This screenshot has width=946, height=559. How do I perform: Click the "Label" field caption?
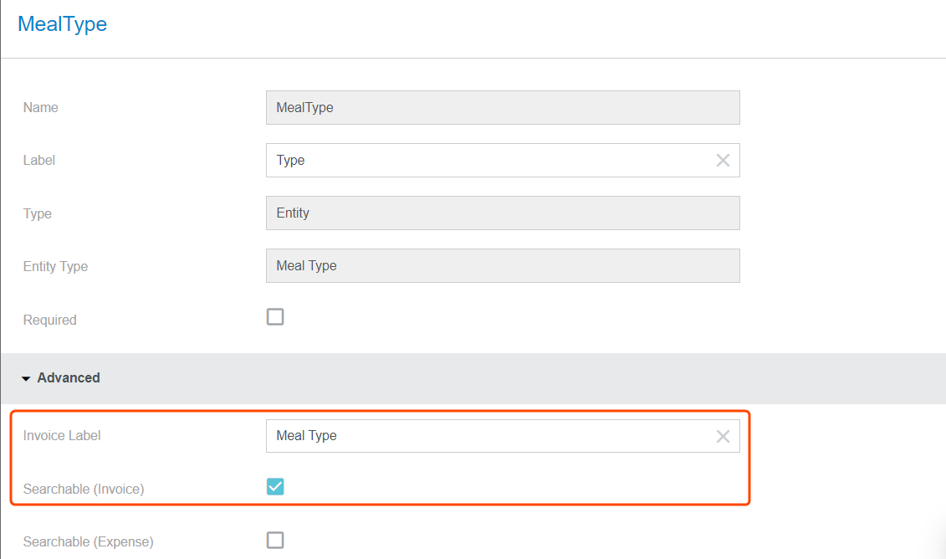pos(39,161)
